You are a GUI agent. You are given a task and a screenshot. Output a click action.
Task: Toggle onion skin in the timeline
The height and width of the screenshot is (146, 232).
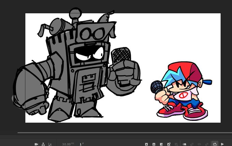pyautogui.click(x=185, y=144)
